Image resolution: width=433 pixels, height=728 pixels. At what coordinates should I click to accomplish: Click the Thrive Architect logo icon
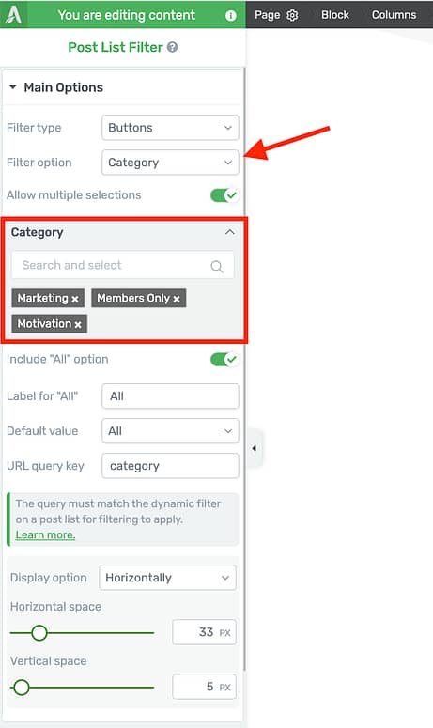[x=13, y=14]
